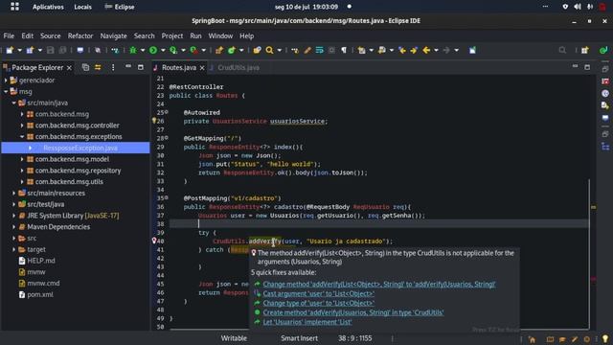Click quick fix Let 'Usuarios' implement 'List'
Screen dimensions: 613x345
[x=307, y=322]
